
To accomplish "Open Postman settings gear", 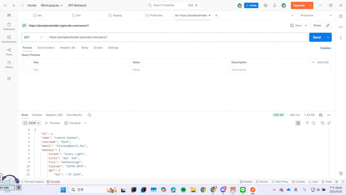I will click(x=266, y=5).
